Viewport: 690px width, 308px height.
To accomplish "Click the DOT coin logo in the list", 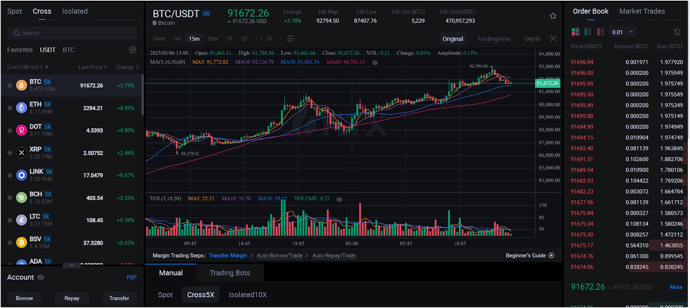I will pos(22,130).
